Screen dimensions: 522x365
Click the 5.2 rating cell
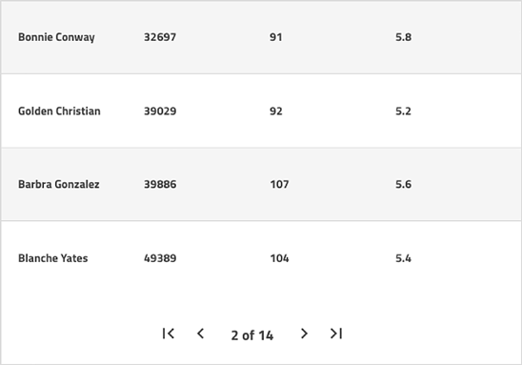(x=404, y=111)
